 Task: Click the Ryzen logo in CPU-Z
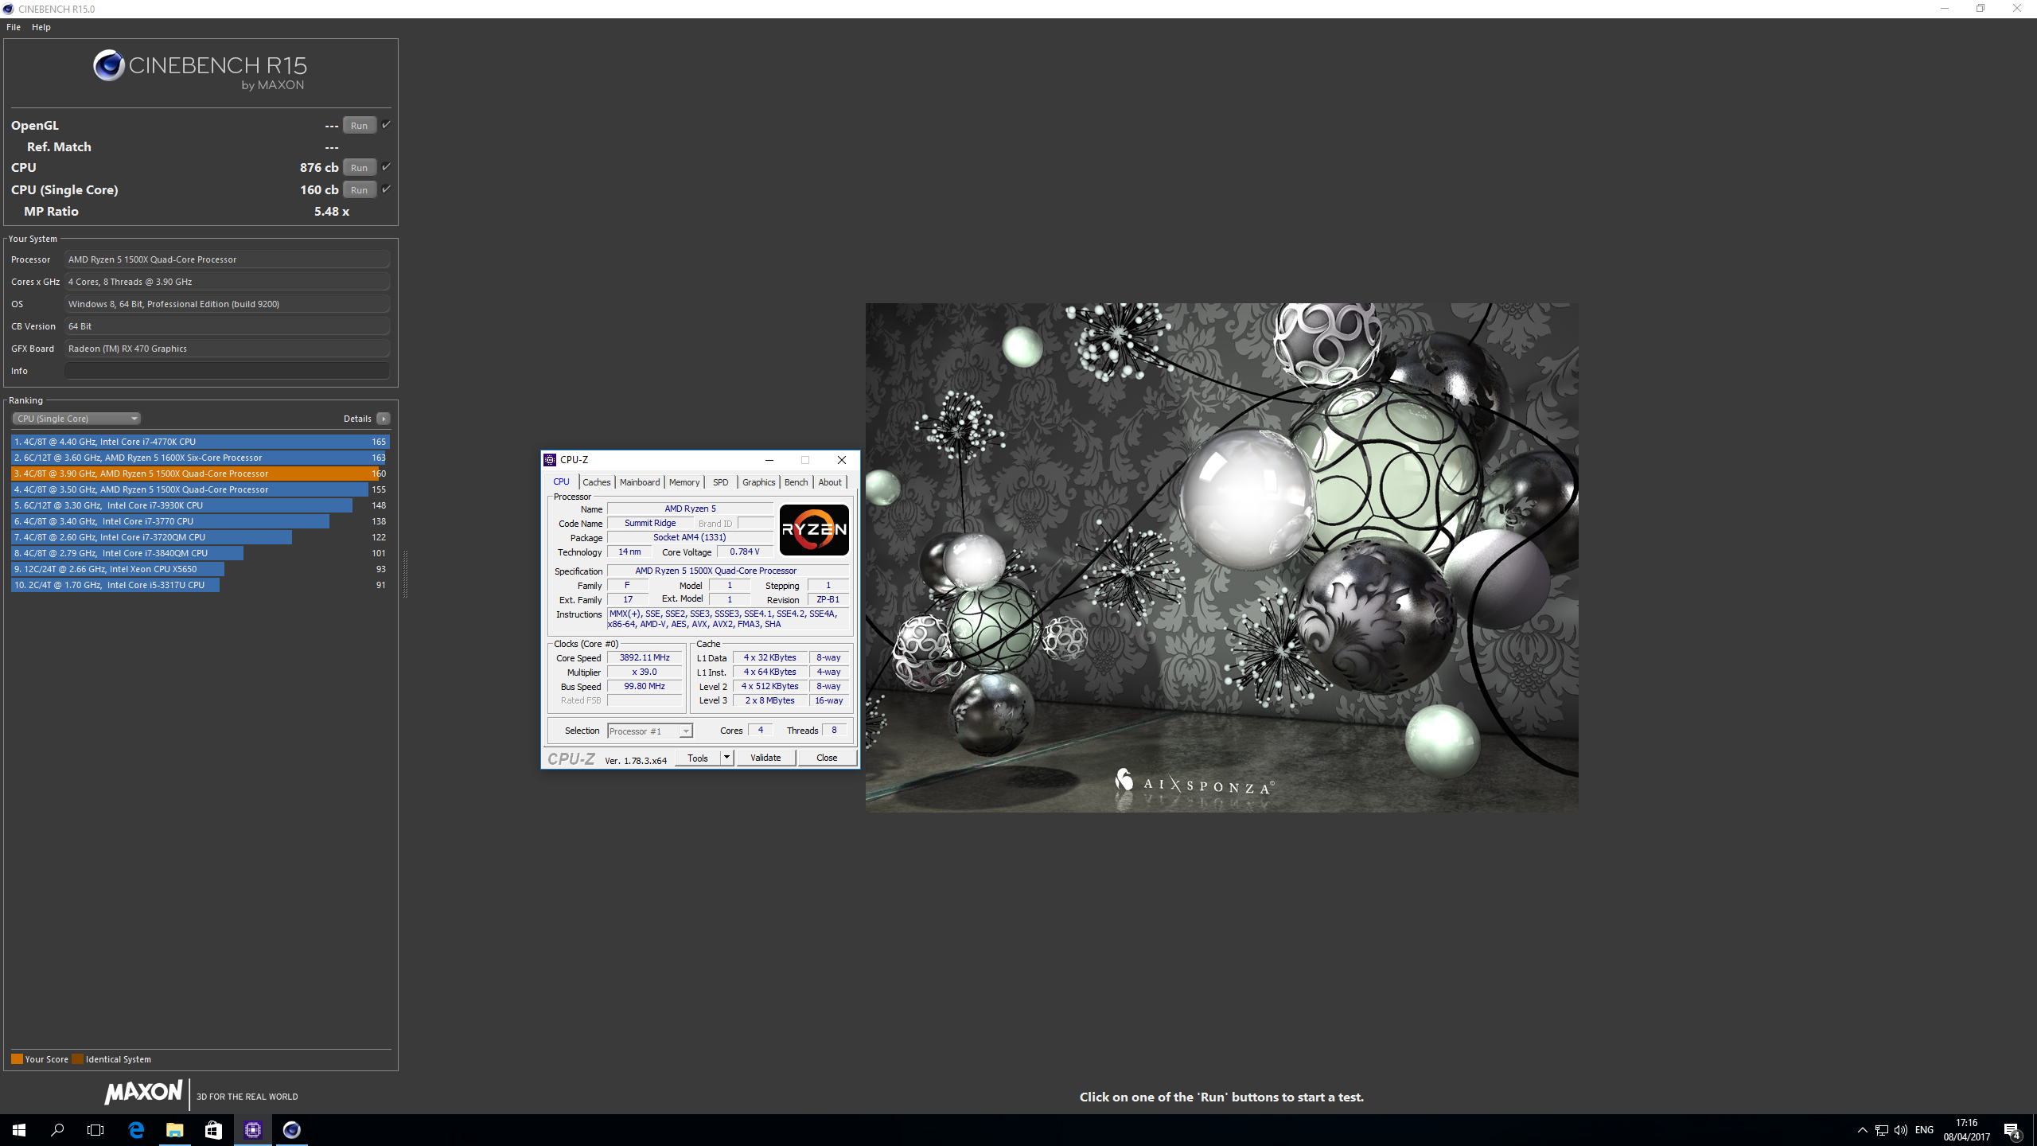click(814, 530)
